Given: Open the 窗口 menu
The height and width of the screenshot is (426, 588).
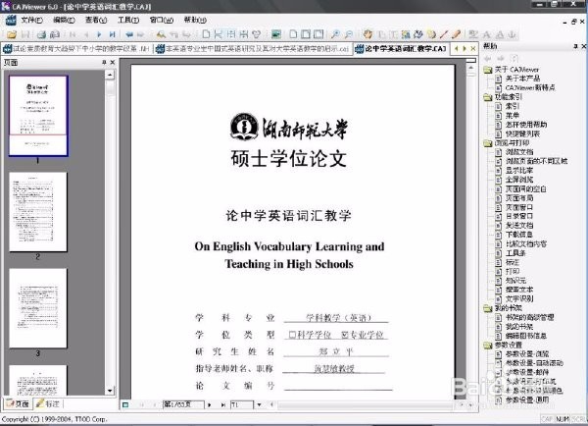Looking at the screenshot, I should point(162,20).
